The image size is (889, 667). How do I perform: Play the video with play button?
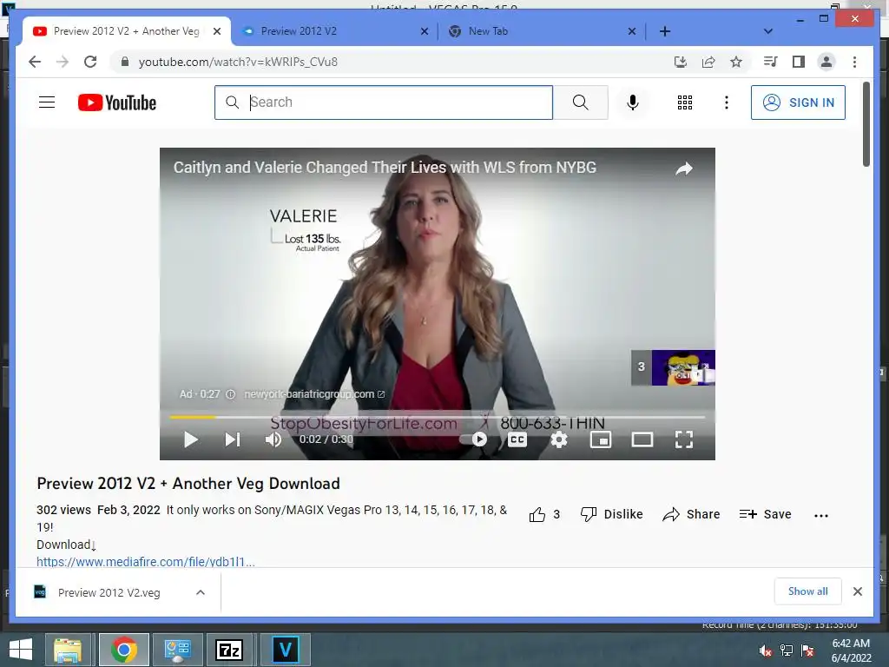pos(190,439)
